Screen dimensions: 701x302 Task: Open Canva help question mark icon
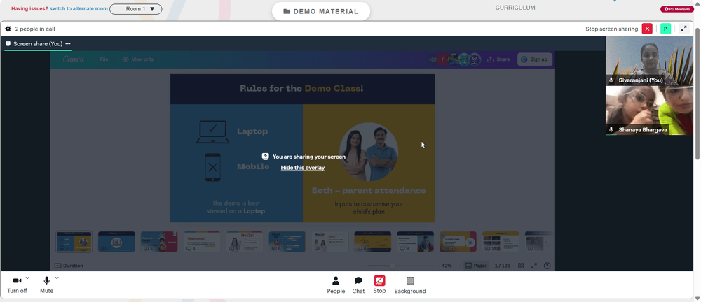coord(547,266)
